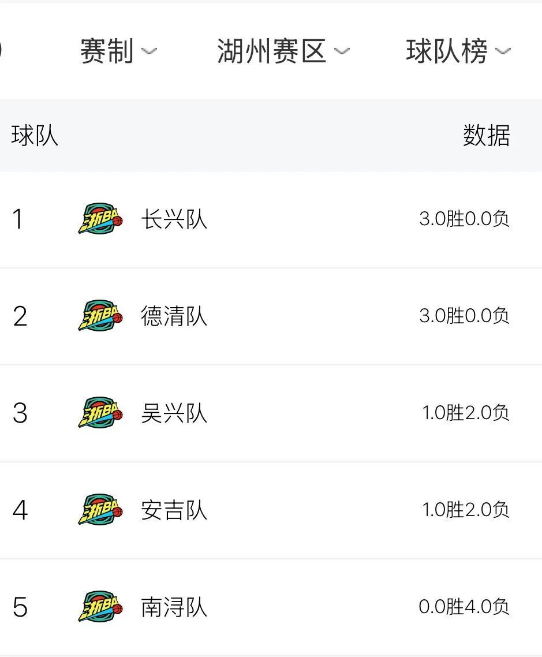This screenshot has height=657, width=542.
Task: Select the 南浔队 team name
Action: [x=174, y=607]
